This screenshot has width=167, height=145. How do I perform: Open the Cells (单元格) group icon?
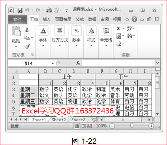106,30
